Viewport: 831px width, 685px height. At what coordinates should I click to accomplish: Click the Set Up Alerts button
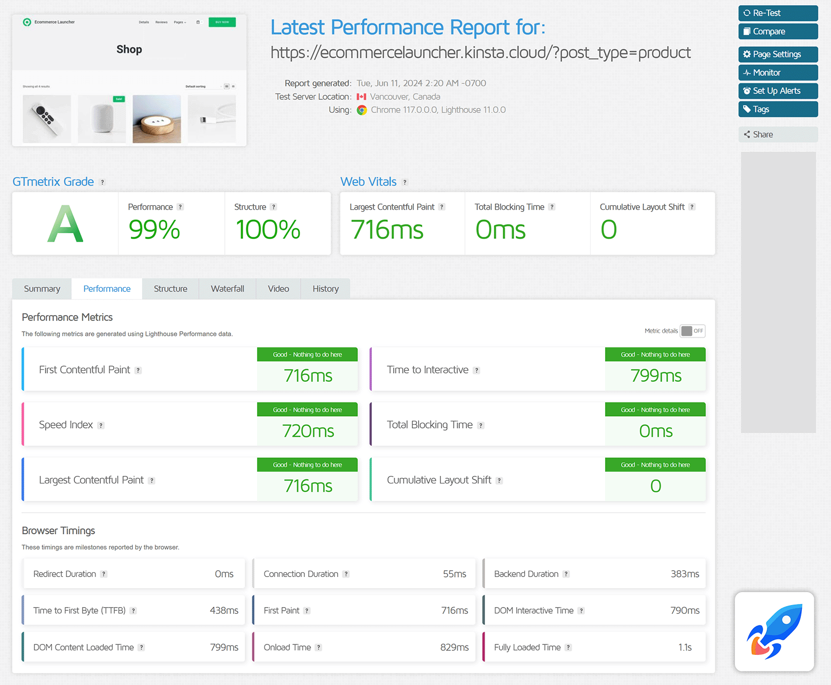pos(778,91)
